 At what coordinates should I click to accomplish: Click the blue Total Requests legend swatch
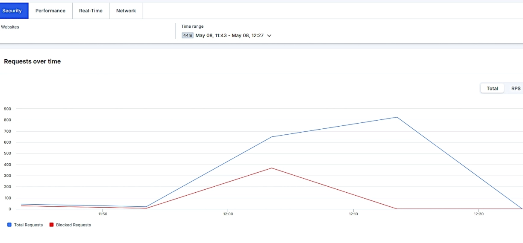point(9,225)
